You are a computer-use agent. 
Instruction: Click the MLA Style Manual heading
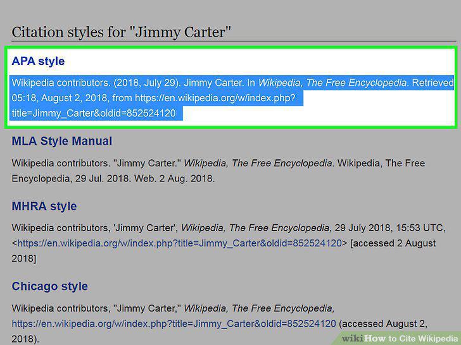62,141
